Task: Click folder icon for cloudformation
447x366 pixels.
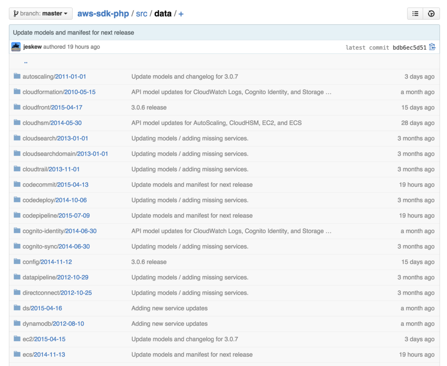Action: 17,92
